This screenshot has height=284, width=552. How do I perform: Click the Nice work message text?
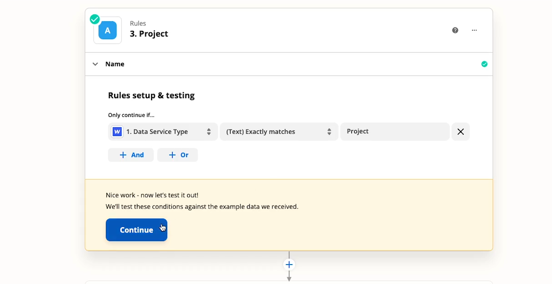coord(152,195)
